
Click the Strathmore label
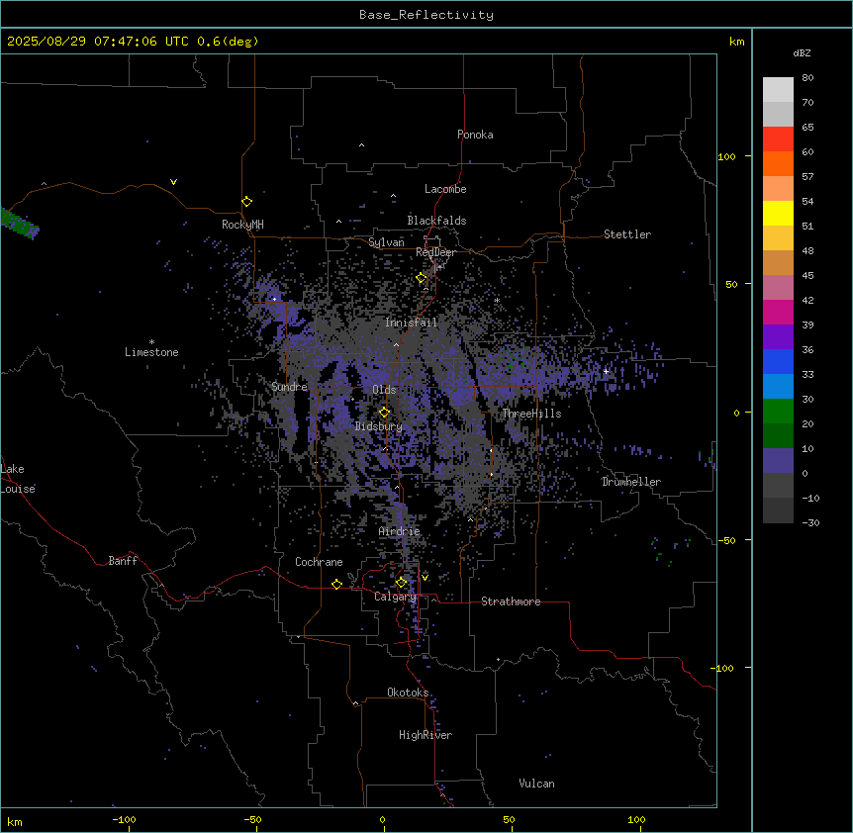(511, 602)
